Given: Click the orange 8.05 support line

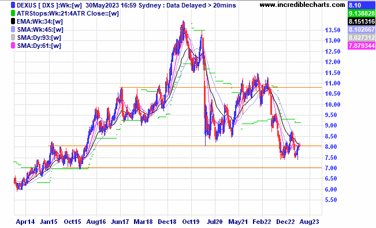Looking at the screenshot, I should pos(185,145).
